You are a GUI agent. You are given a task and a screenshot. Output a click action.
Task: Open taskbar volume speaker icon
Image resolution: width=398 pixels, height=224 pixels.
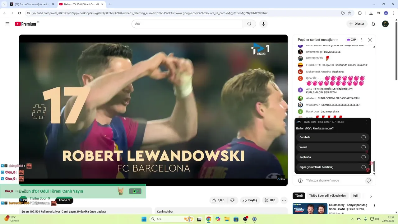[377, 219]
